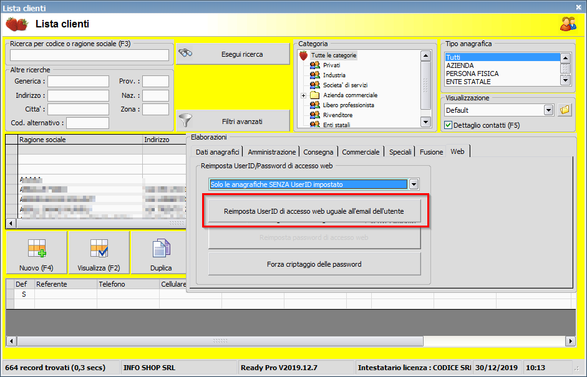Toggle Dettaglio contatti (F5) checkbox
Viewport: 587px width, 377px height.
click(448, 125)
